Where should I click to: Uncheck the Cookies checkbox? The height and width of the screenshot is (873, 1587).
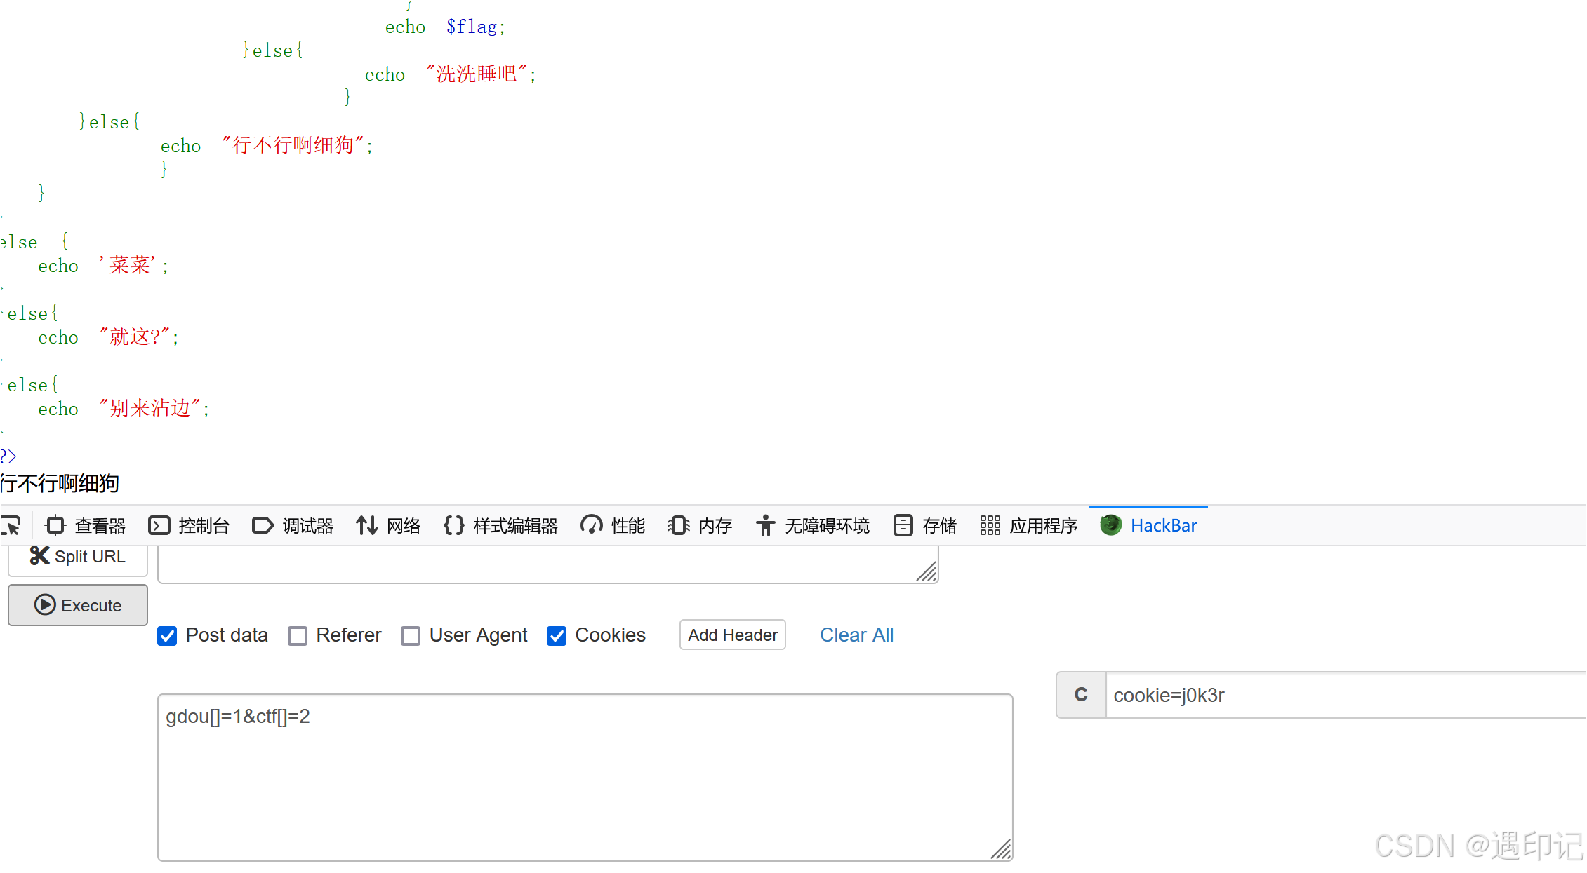coord(557,636)
